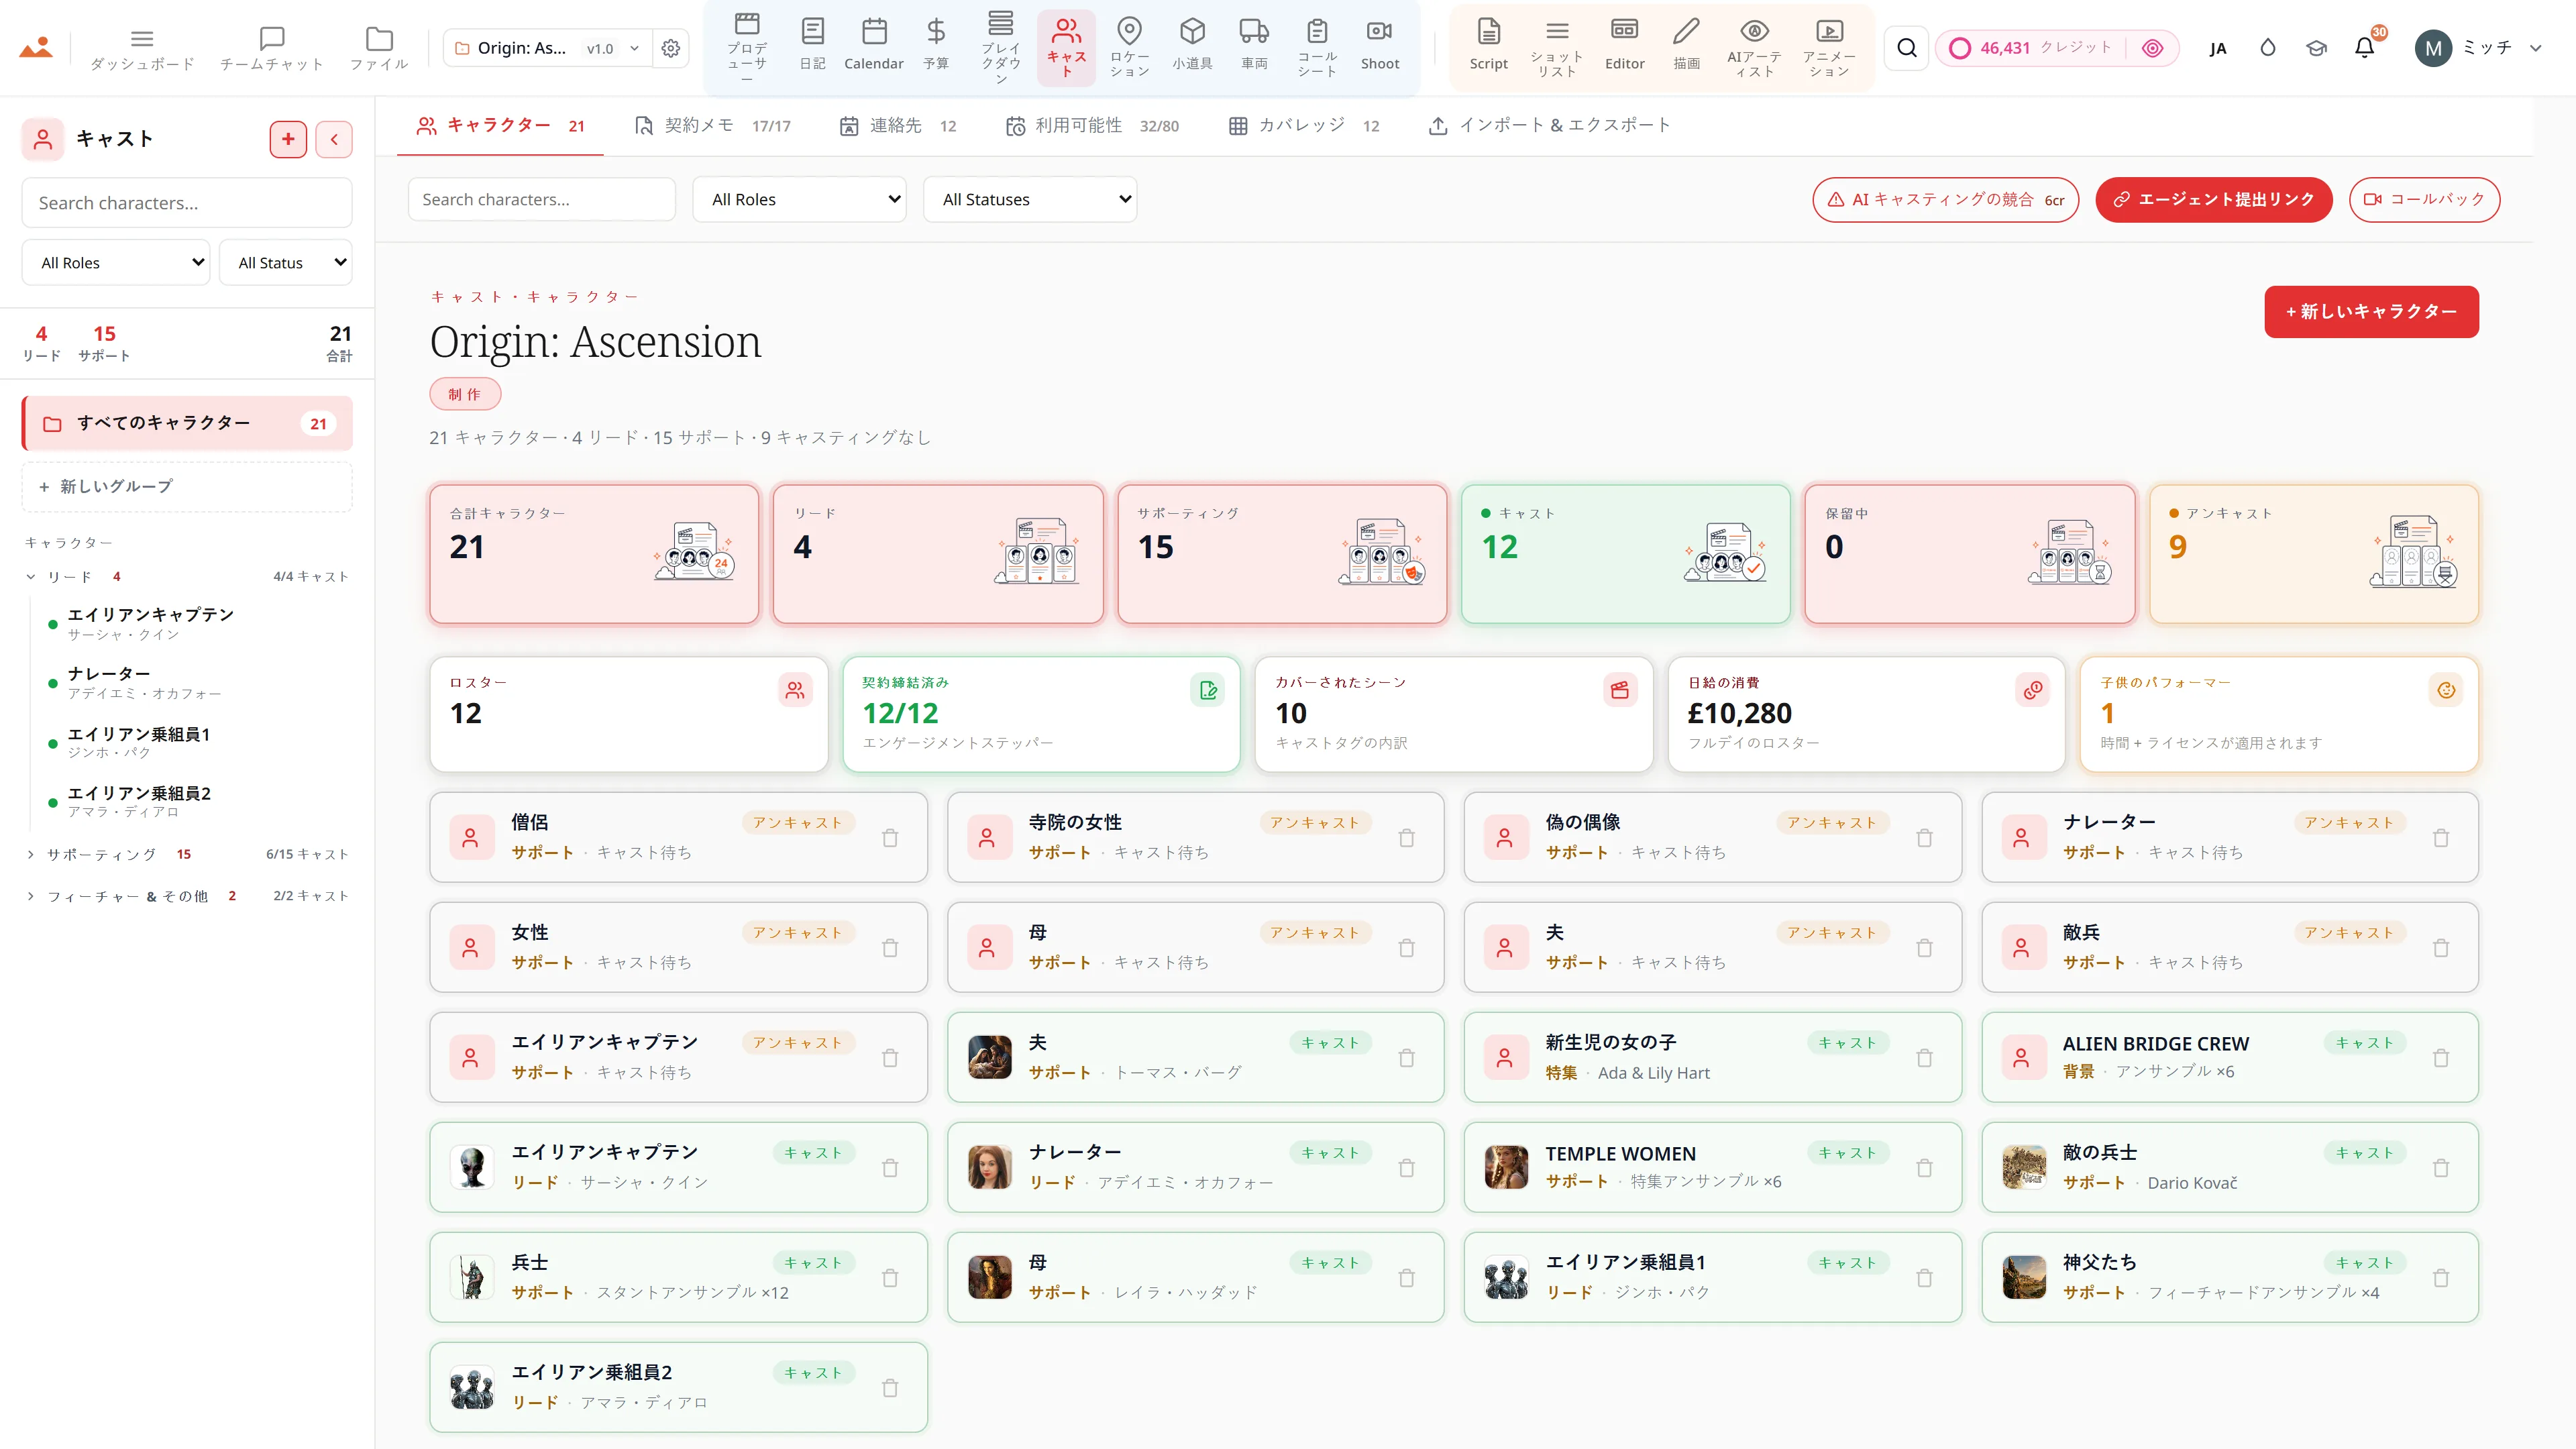The height and width of the screenshot is (1449, 2576).
Task: Click the search magnifier icon
Action: click(x=1907, y=48)
